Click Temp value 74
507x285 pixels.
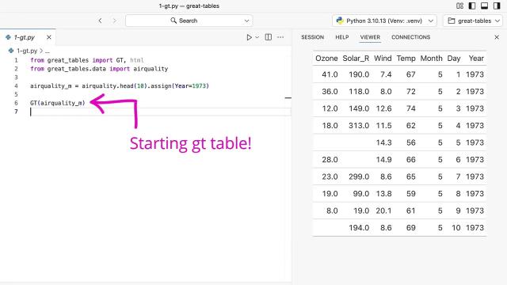pos(410,108)
